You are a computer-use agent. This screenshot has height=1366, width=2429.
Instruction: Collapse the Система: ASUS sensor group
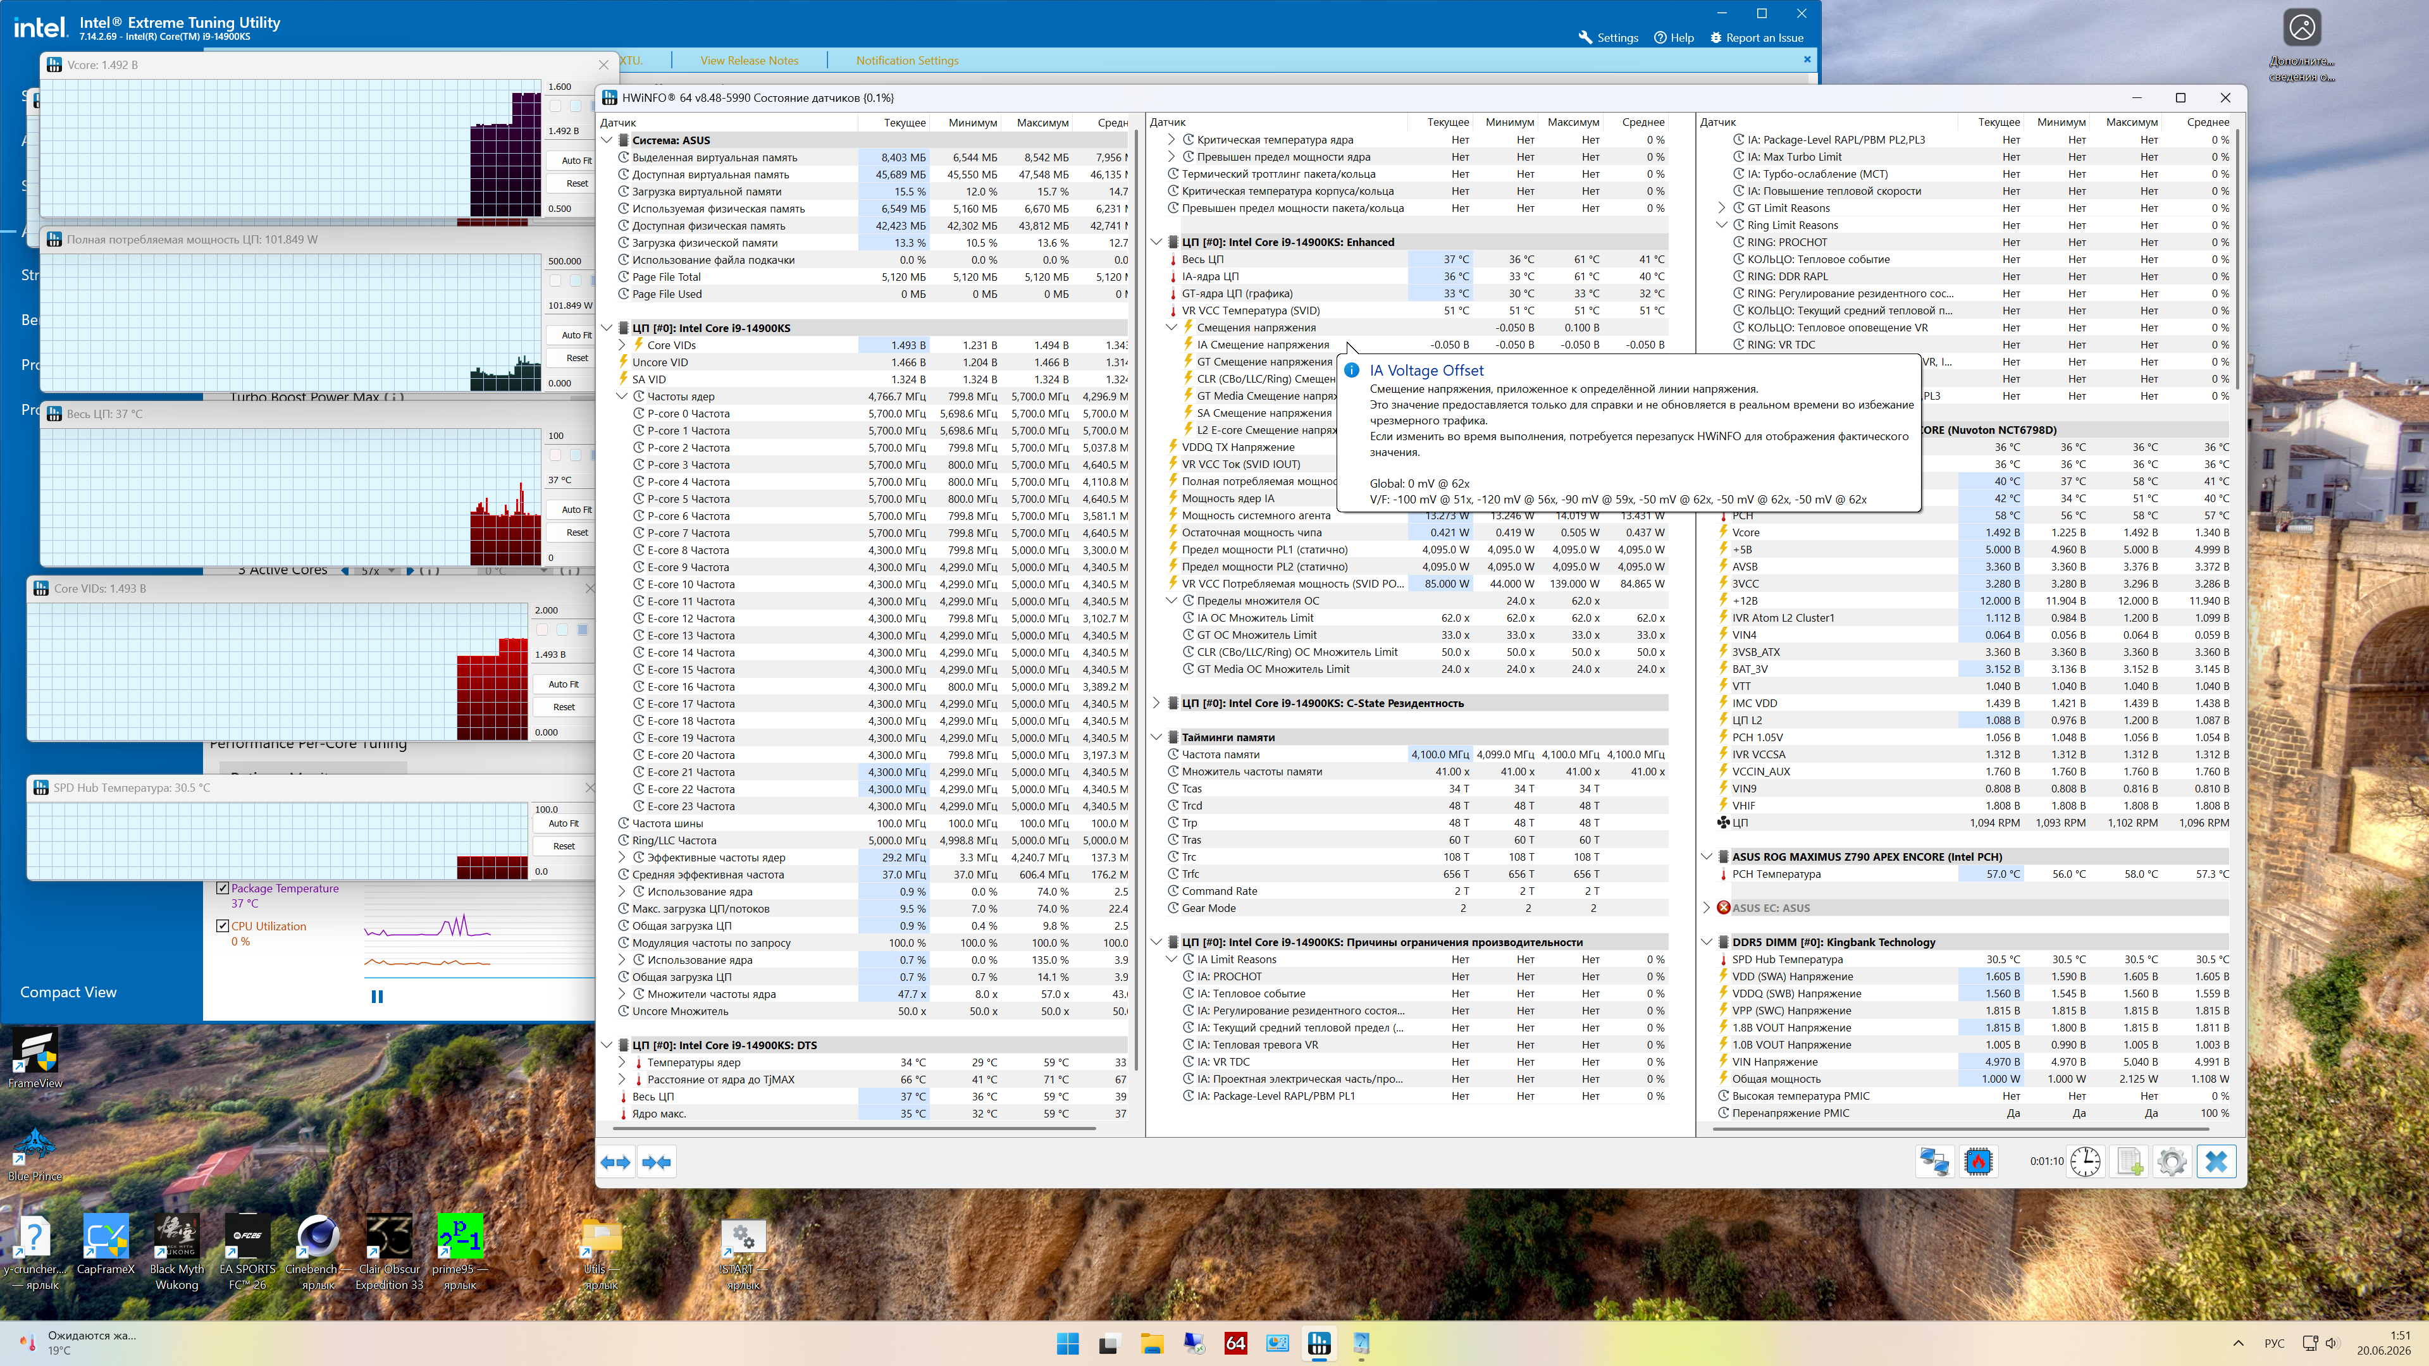(x=607, y=140)
